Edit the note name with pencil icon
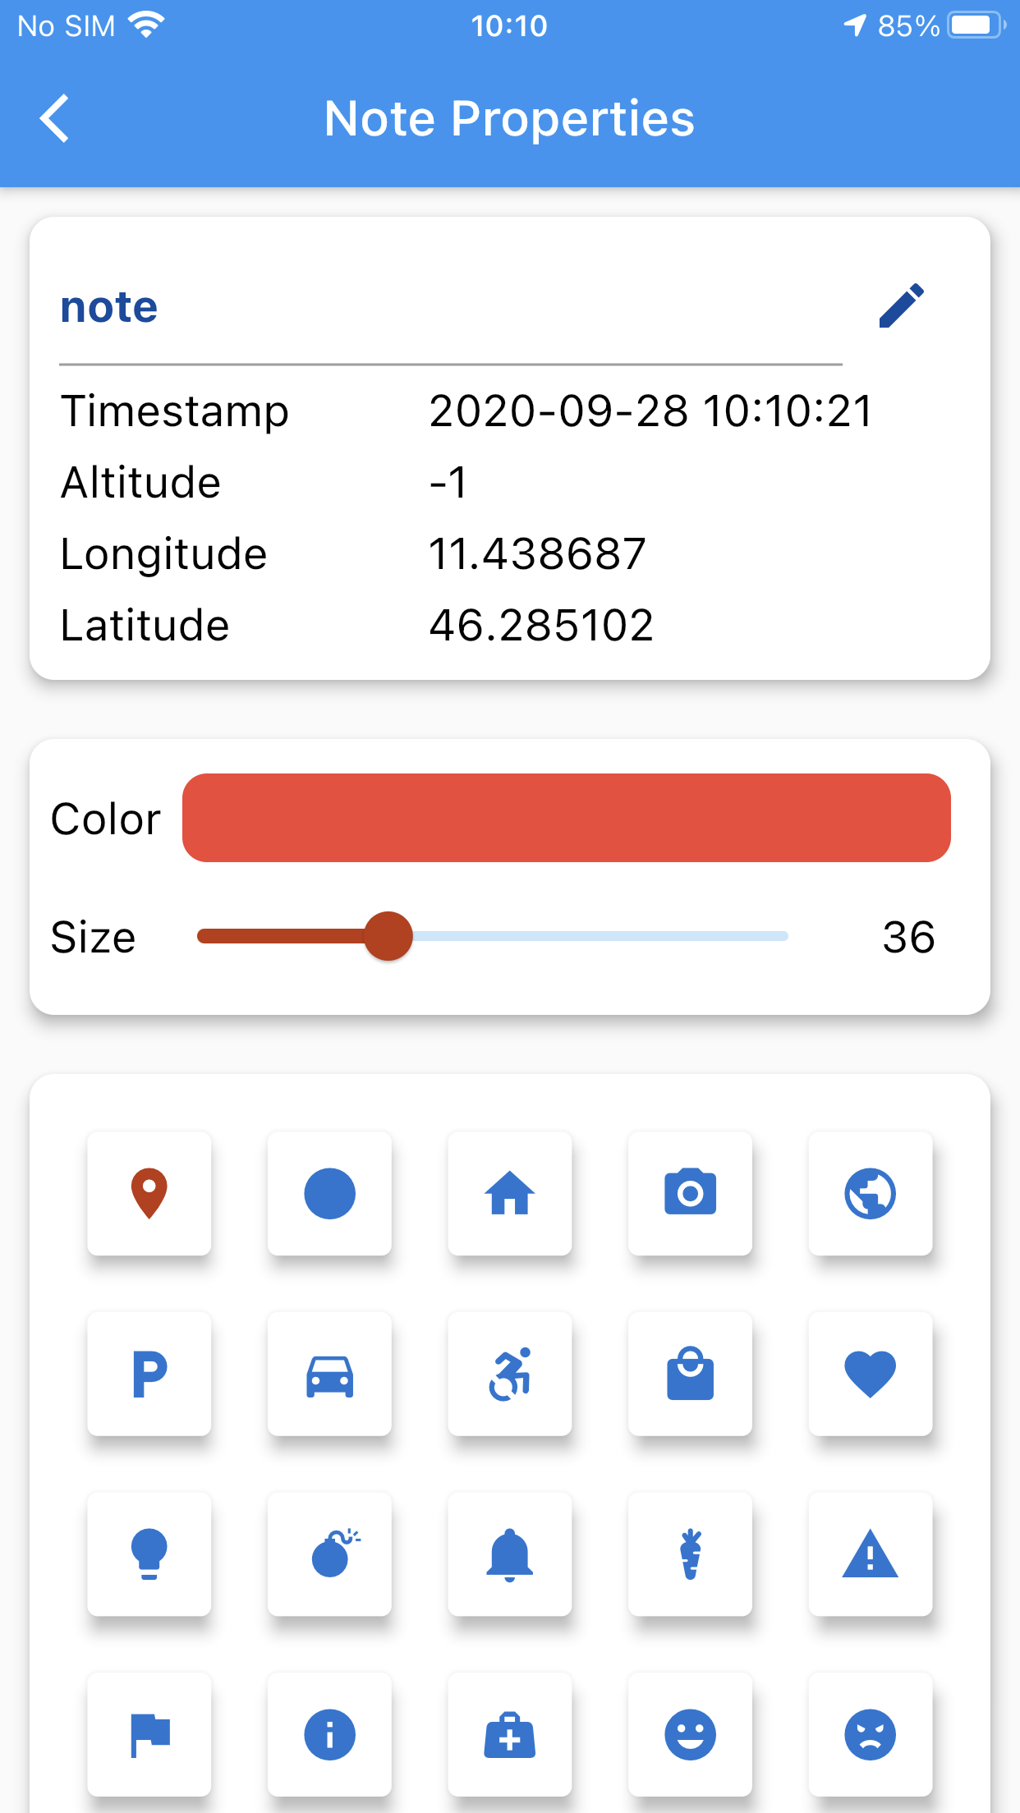1020x1813 pixels. tap(901, 306)
